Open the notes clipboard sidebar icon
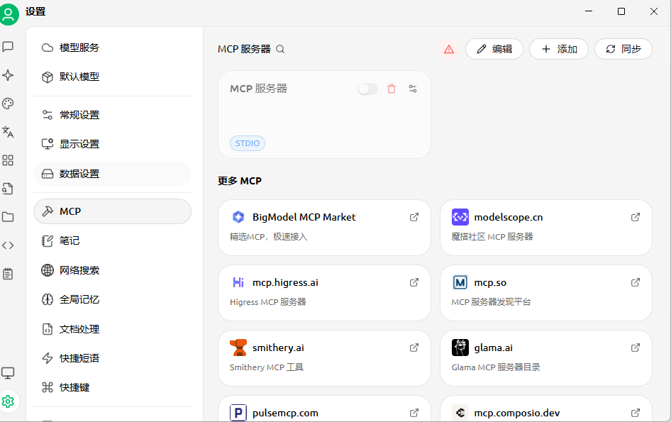The image size is (671, 422). click(x=8, y=274)
